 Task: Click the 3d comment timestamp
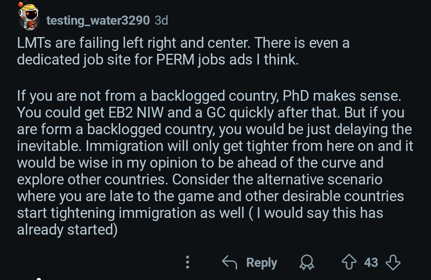[161, 20]
